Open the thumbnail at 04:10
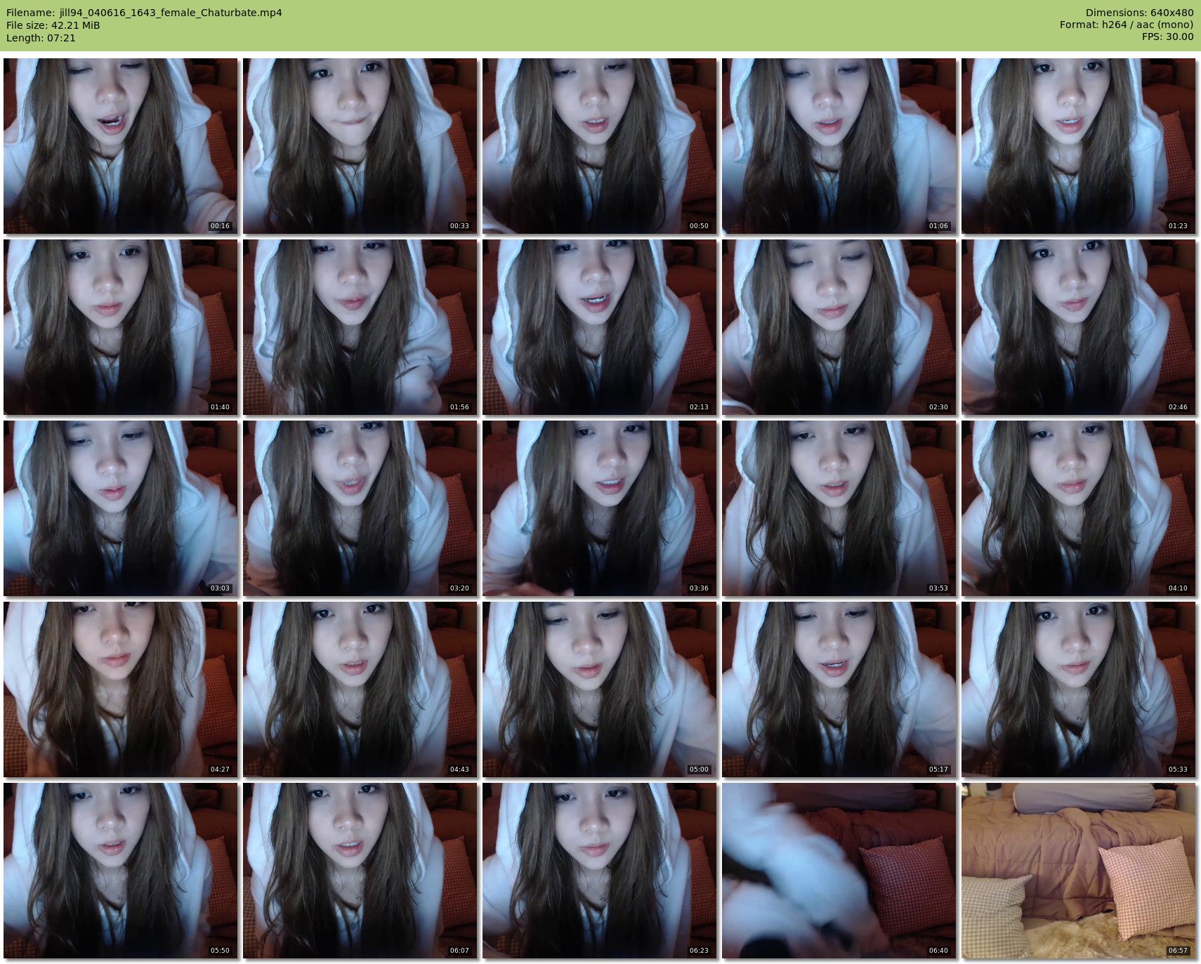 (1078, 508)
